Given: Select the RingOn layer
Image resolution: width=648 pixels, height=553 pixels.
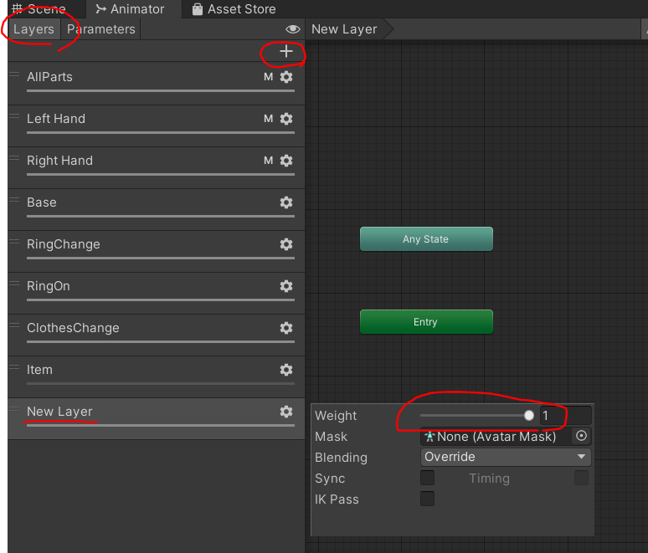Looking at the screenshot, I should (157, 293).
